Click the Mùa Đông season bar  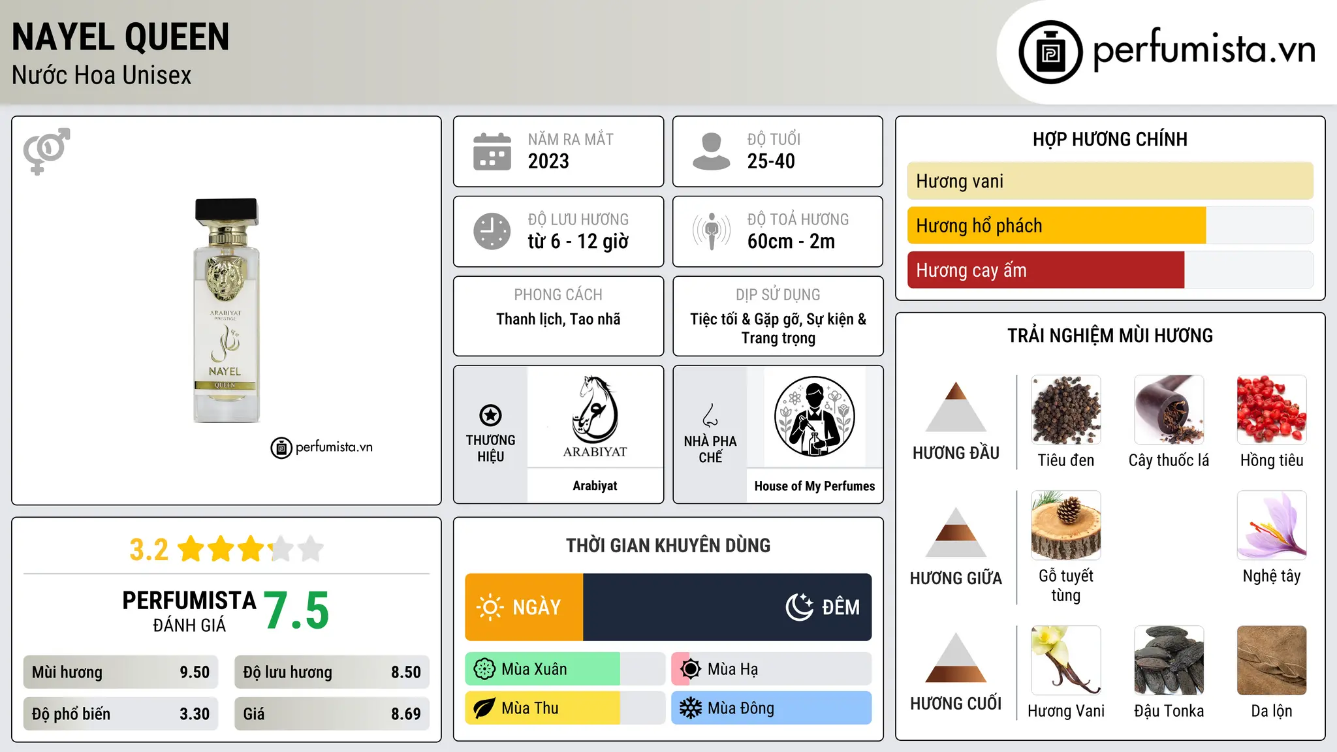pyautogui.click(x=772, y=708)
